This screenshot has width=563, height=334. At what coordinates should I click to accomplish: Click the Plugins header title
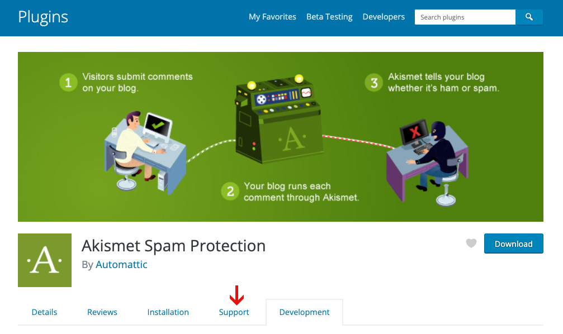click(x=43, y=17)
